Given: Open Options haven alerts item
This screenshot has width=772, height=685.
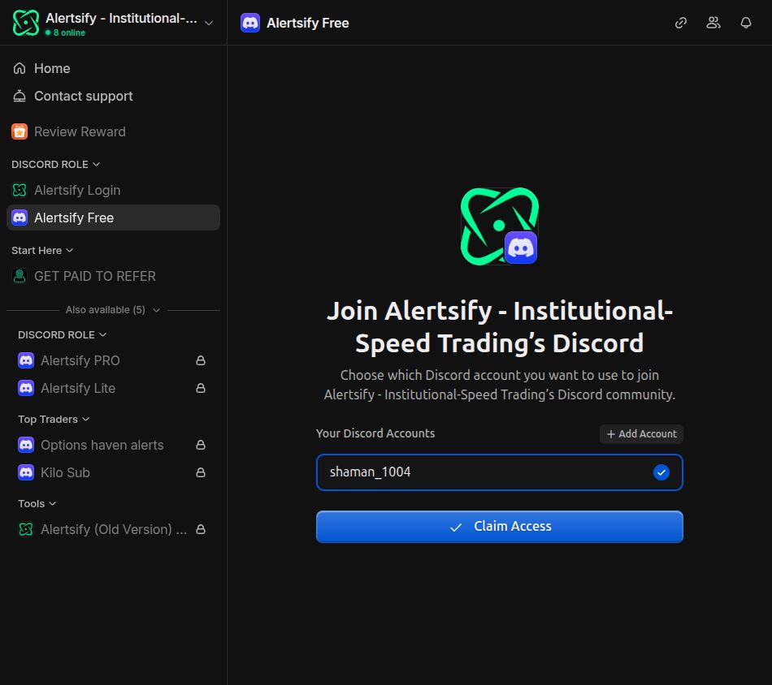Looking at the screenshot, I should pos(113,445).
